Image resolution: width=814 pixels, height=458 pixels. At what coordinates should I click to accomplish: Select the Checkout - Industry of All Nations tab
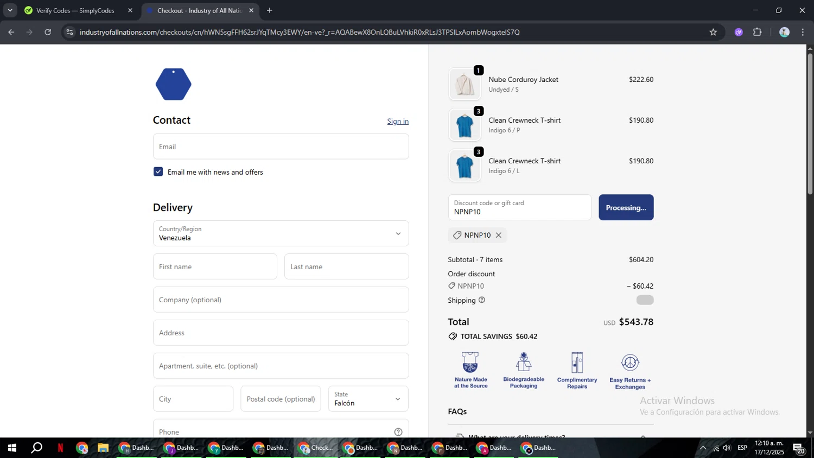point(199,10)
